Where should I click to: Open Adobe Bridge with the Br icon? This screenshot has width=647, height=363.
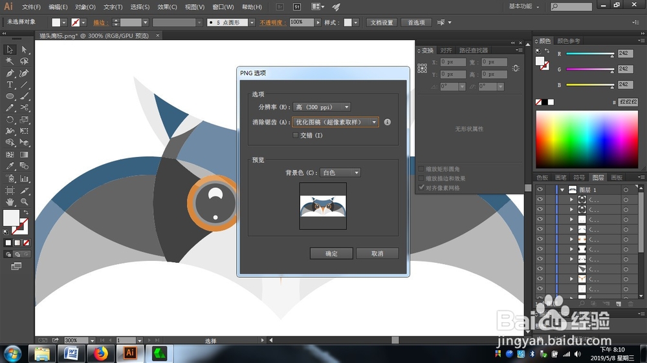tap(280, 6)
